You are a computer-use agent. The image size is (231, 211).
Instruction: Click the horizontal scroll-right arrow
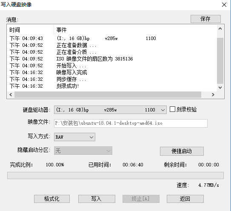(x=213, y=94)
